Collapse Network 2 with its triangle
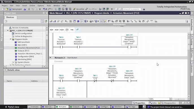194x109 pixels. [x=50, y=58]
